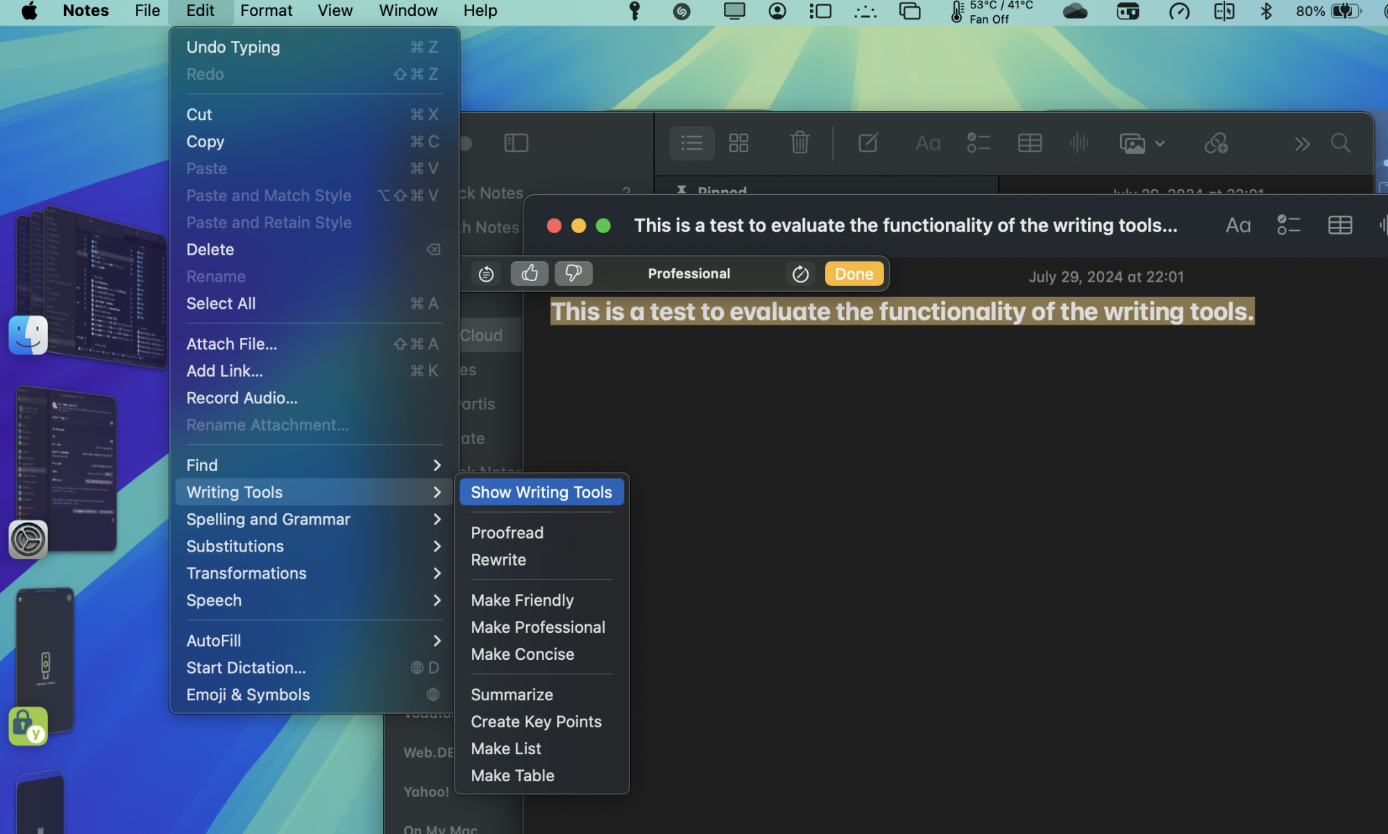Toggle the sidebar visibility button
Viewport: 1388px width, 834px height.
coord(516,143)
